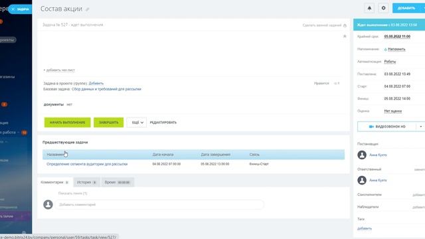
Task: Sort preceding tasks by Название column
Action: [x=55, y=155]
